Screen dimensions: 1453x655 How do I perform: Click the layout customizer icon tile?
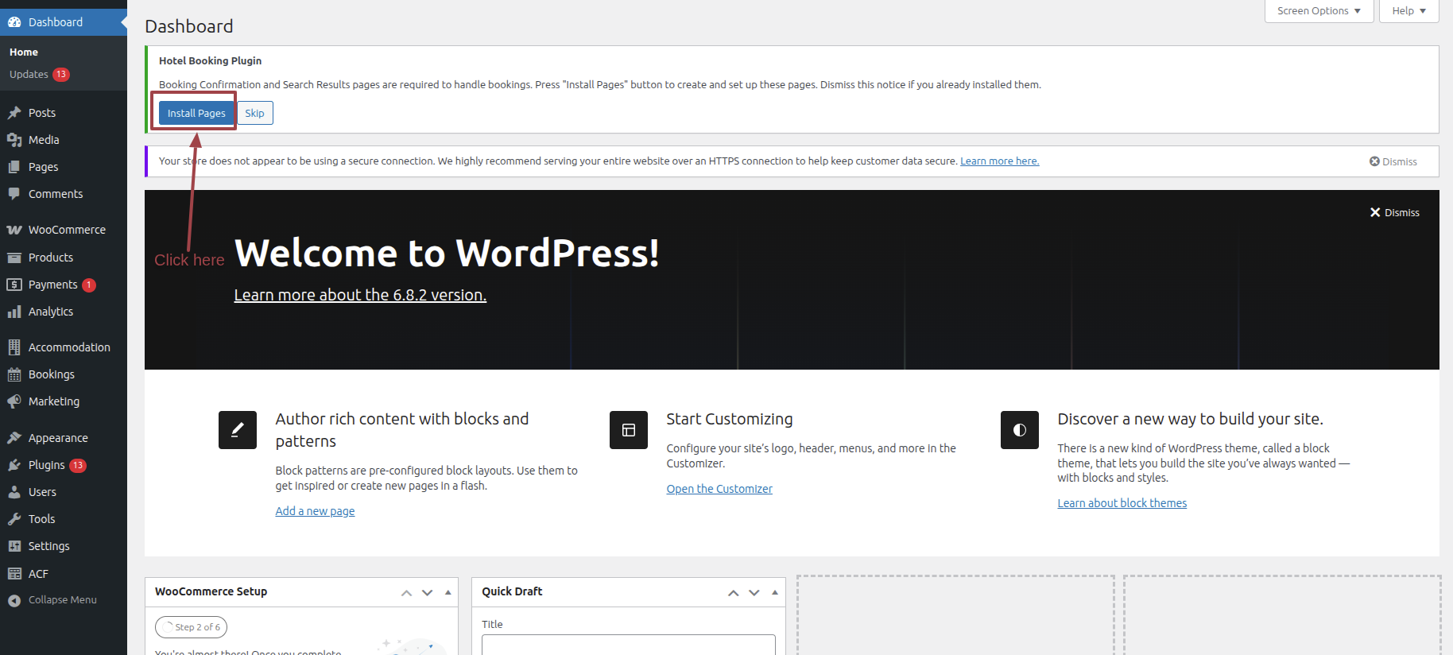629,430
